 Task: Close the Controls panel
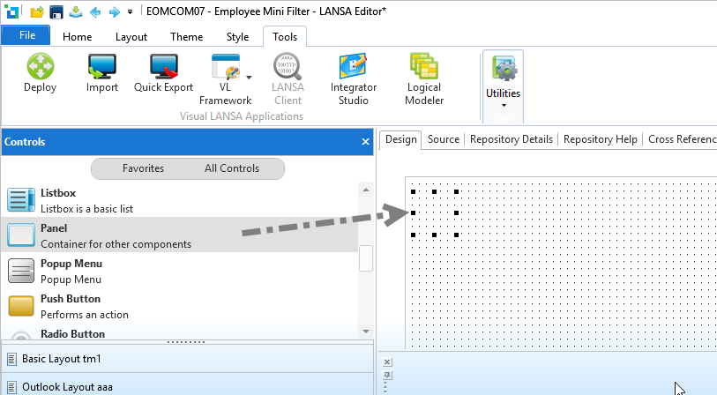tap(365, 142)
